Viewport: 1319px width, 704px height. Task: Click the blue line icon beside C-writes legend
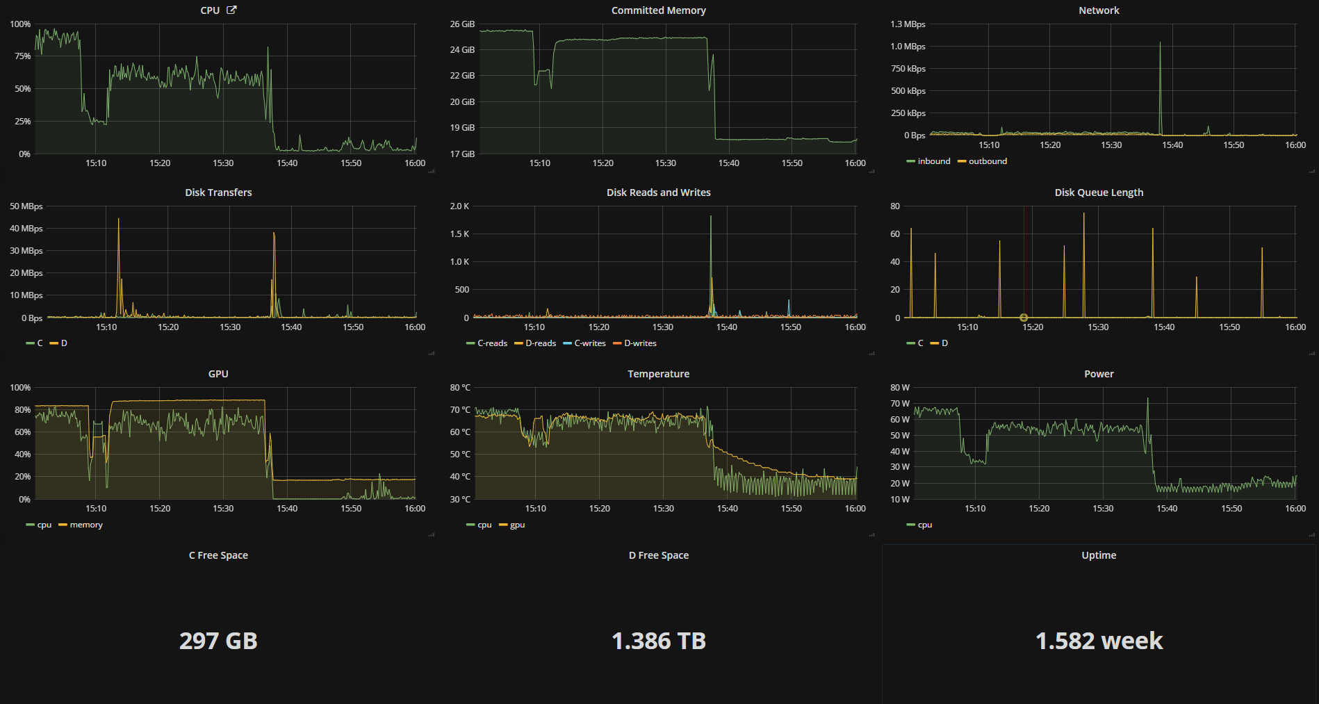click(567, 343)
